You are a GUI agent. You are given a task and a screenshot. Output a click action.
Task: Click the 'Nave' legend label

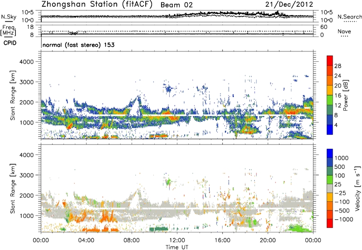click(x=344, y=32)
